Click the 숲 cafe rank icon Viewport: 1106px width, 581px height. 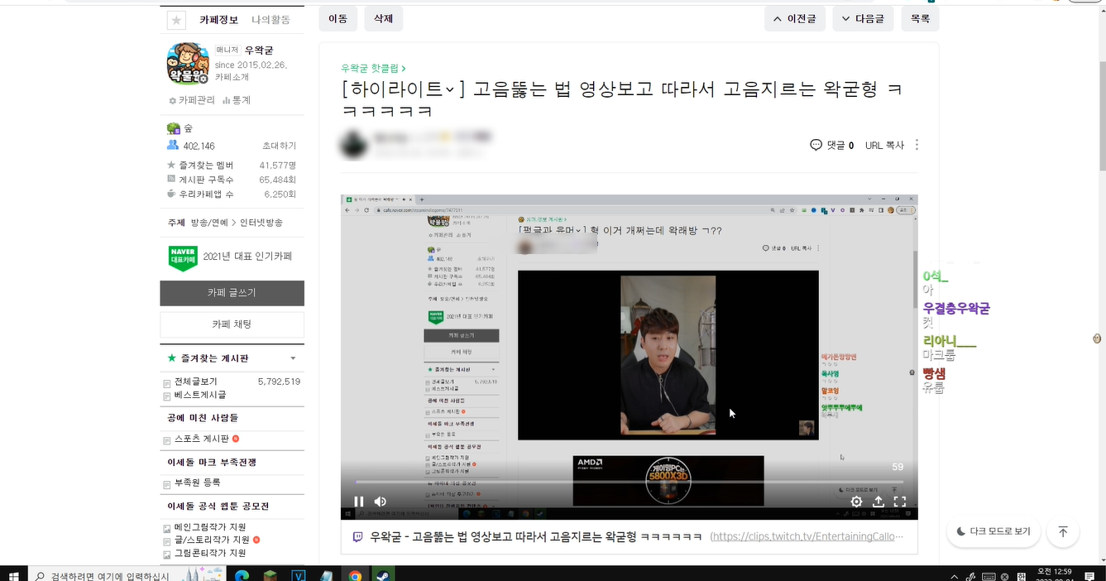point(174,128)
